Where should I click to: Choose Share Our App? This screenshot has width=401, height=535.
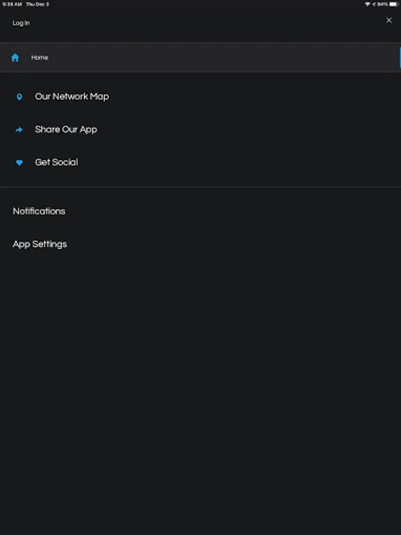click(66, 129)
